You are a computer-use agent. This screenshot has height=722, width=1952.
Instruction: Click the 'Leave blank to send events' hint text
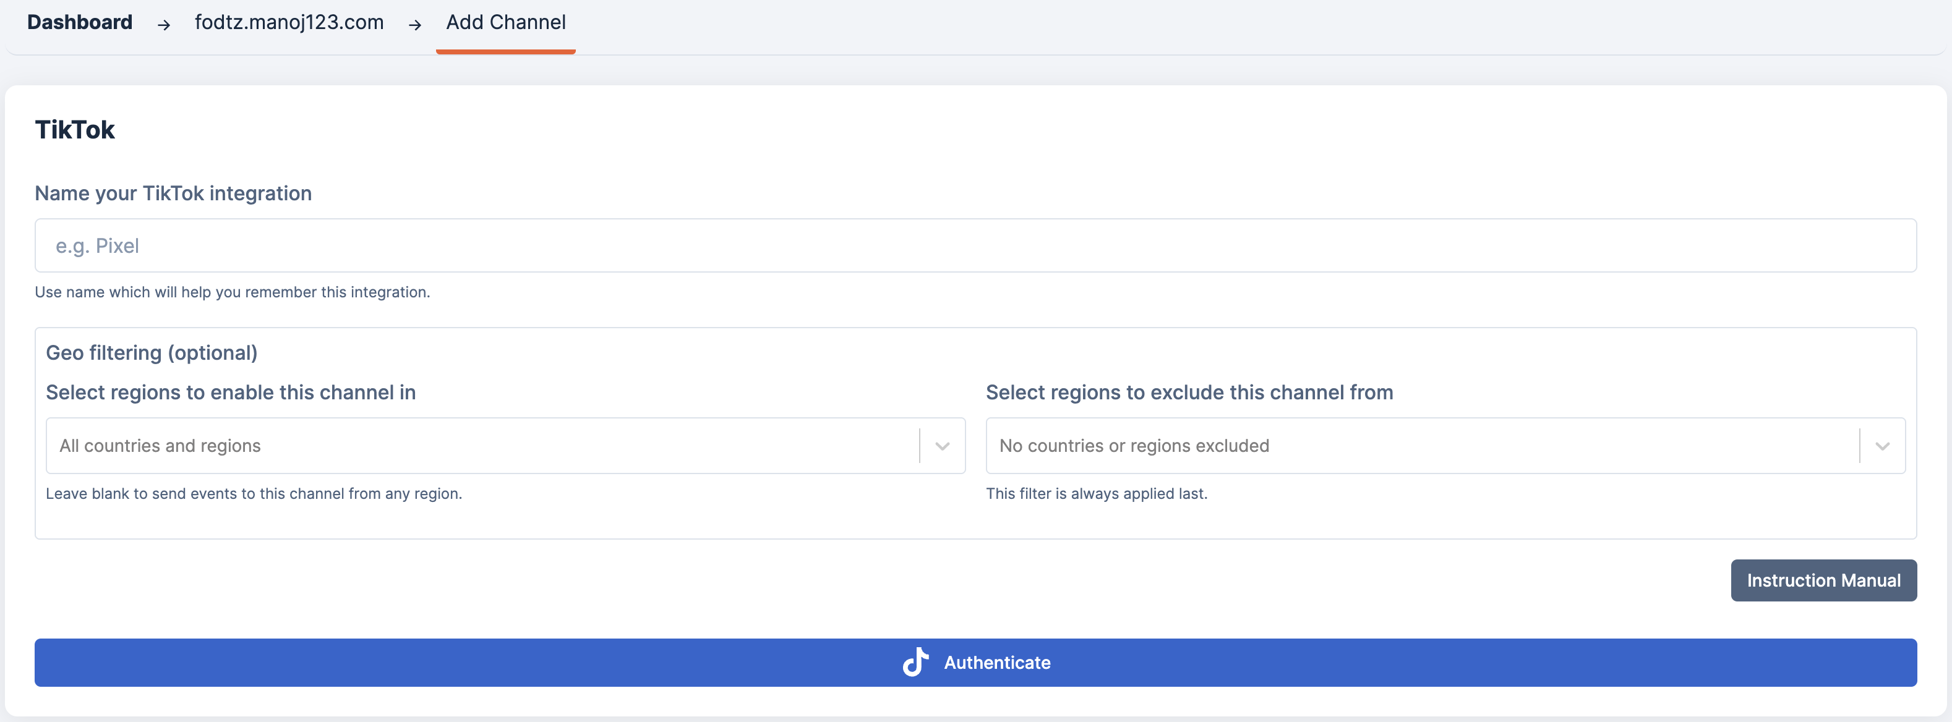[254, 494]
